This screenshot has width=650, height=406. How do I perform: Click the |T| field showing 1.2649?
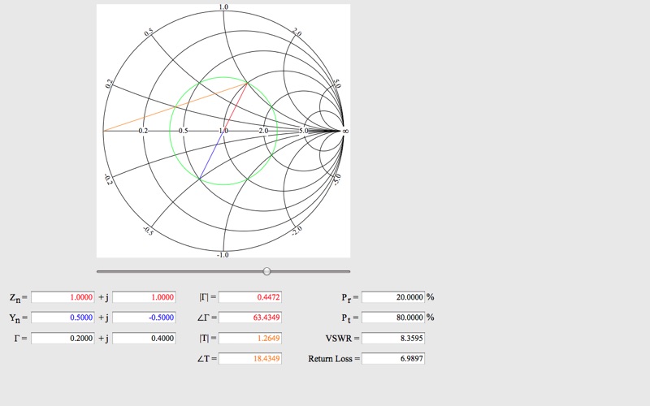(x=250, y=338)
